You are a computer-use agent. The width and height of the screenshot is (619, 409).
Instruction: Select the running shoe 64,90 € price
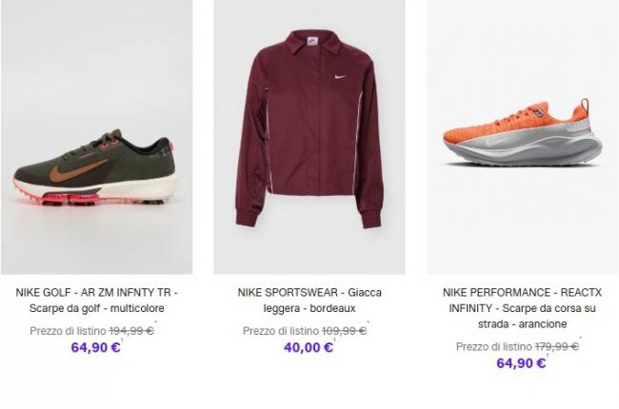click(521, 363)
